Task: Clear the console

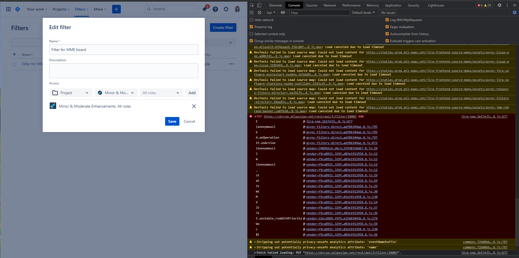Action: point(259,12)
